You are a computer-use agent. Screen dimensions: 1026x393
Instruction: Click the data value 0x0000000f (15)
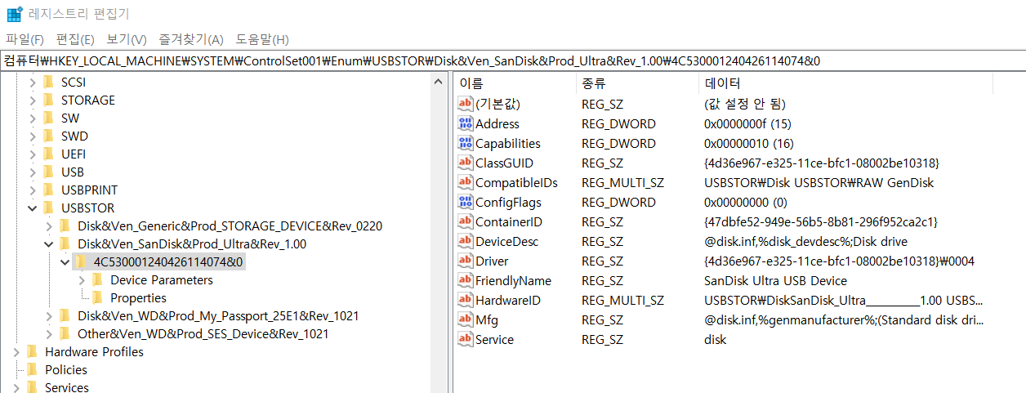point(747,123)
